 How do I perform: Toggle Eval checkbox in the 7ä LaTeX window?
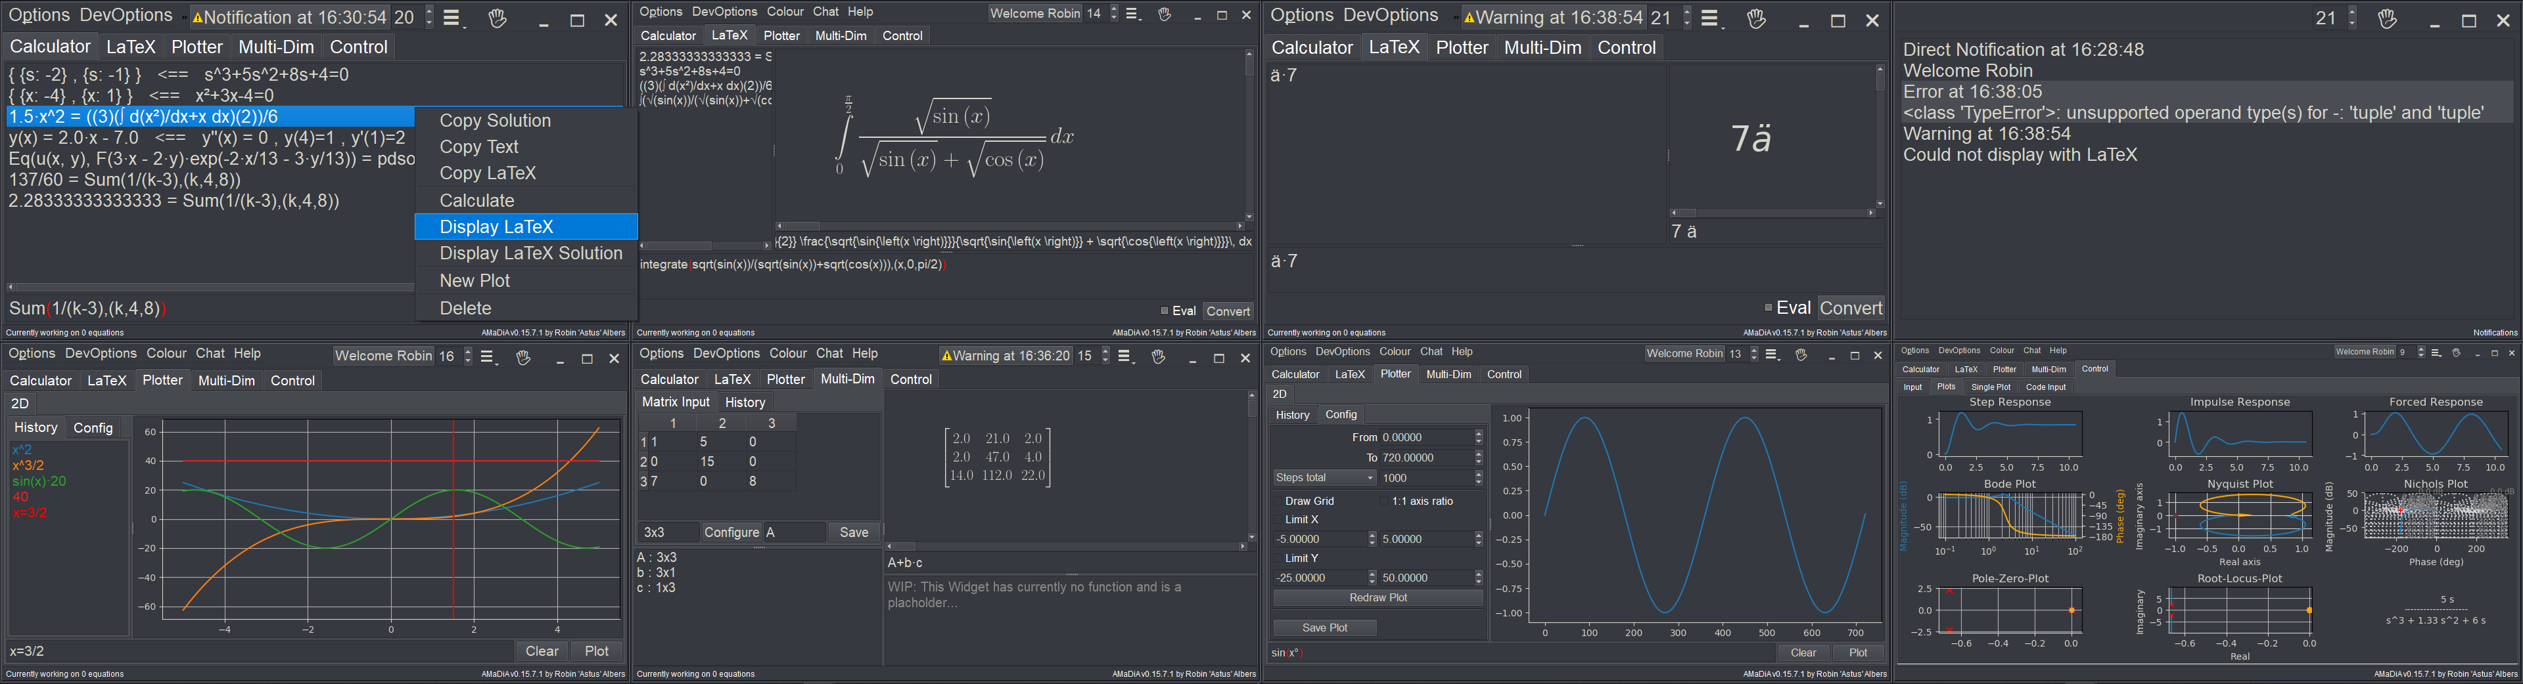1769,307
